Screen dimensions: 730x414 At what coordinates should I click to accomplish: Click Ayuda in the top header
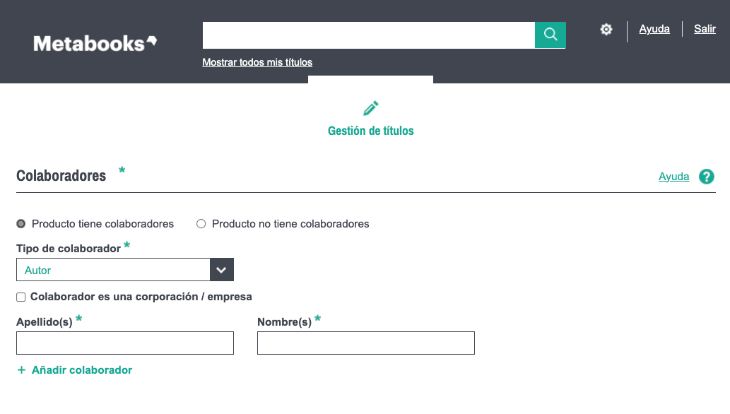click(x=654, y=29)
